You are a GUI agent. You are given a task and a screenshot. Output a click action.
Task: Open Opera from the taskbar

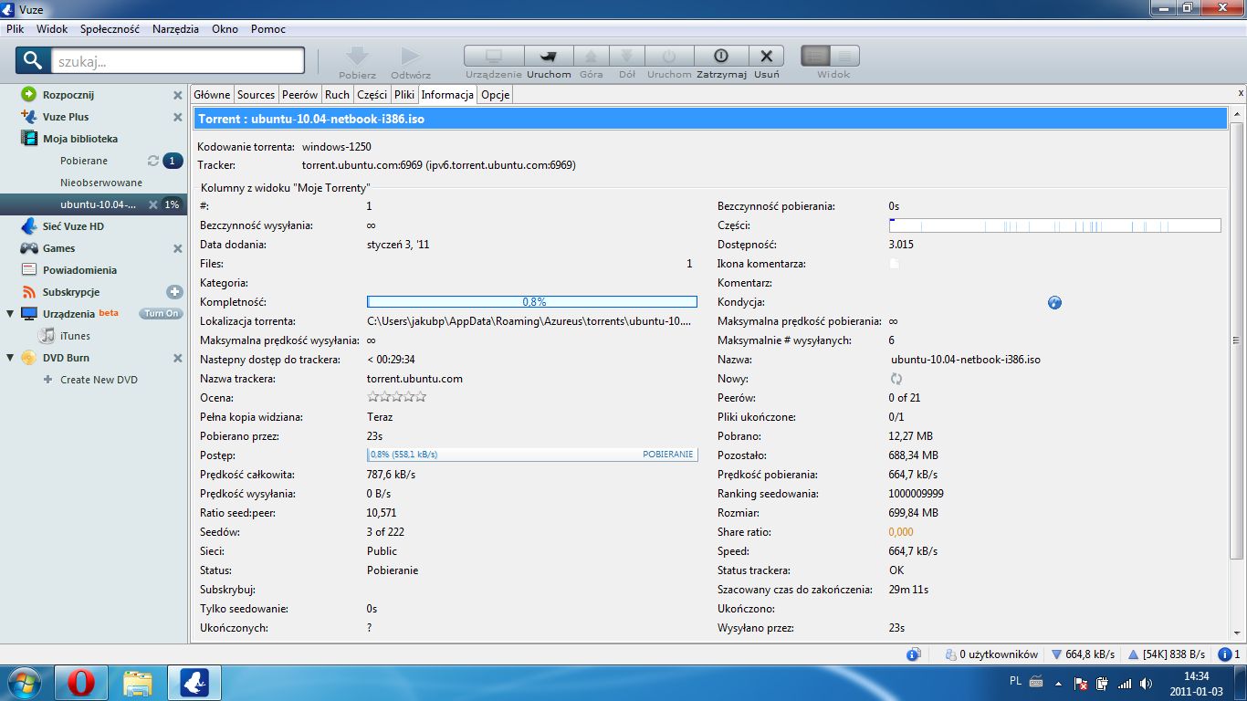click(81, 683)
